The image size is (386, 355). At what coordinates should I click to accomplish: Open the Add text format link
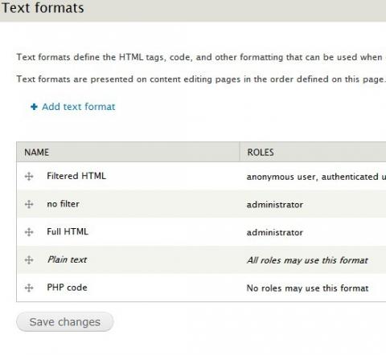click(79, 107)
